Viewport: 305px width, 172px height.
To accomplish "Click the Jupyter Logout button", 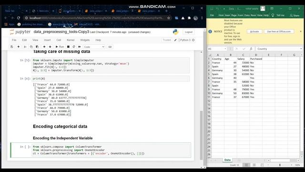I will click(189, 32).
